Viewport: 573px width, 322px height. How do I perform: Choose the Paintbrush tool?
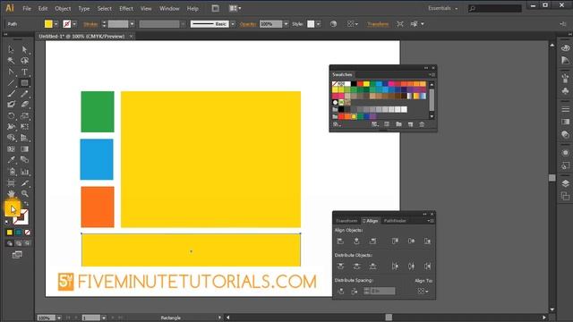click(x=11, y=94)
